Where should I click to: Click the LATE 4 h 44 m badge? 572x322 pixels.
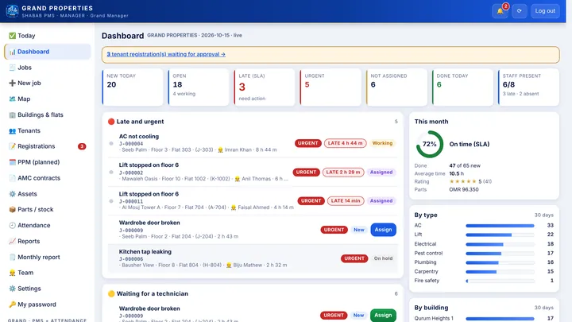(x=345, y=143)
